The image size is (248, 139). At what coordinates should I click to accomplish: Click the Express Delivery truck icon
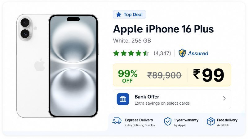(117, 121)
